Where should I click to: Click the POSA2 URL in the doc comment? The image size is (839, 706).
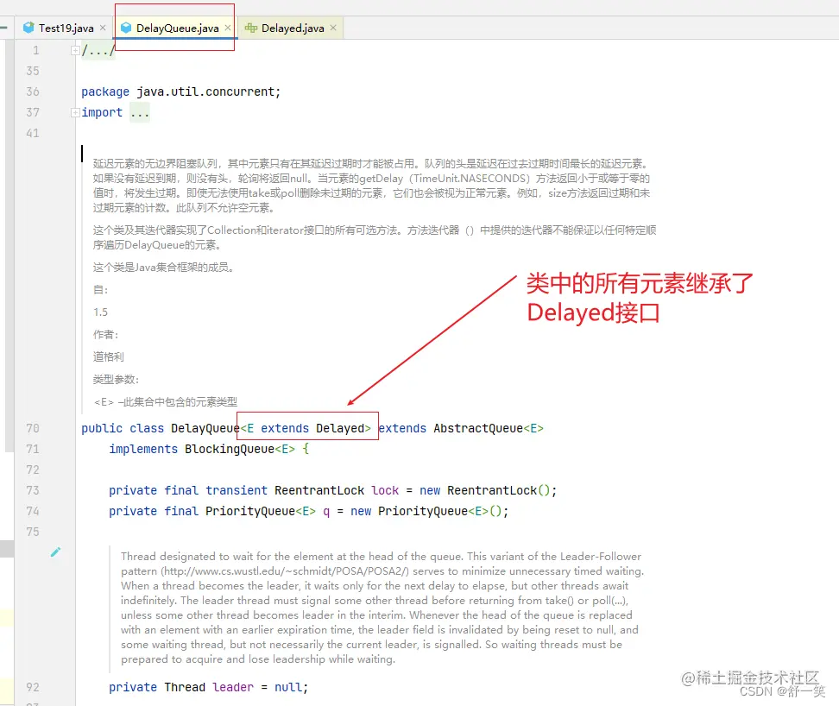coord(285,571)
